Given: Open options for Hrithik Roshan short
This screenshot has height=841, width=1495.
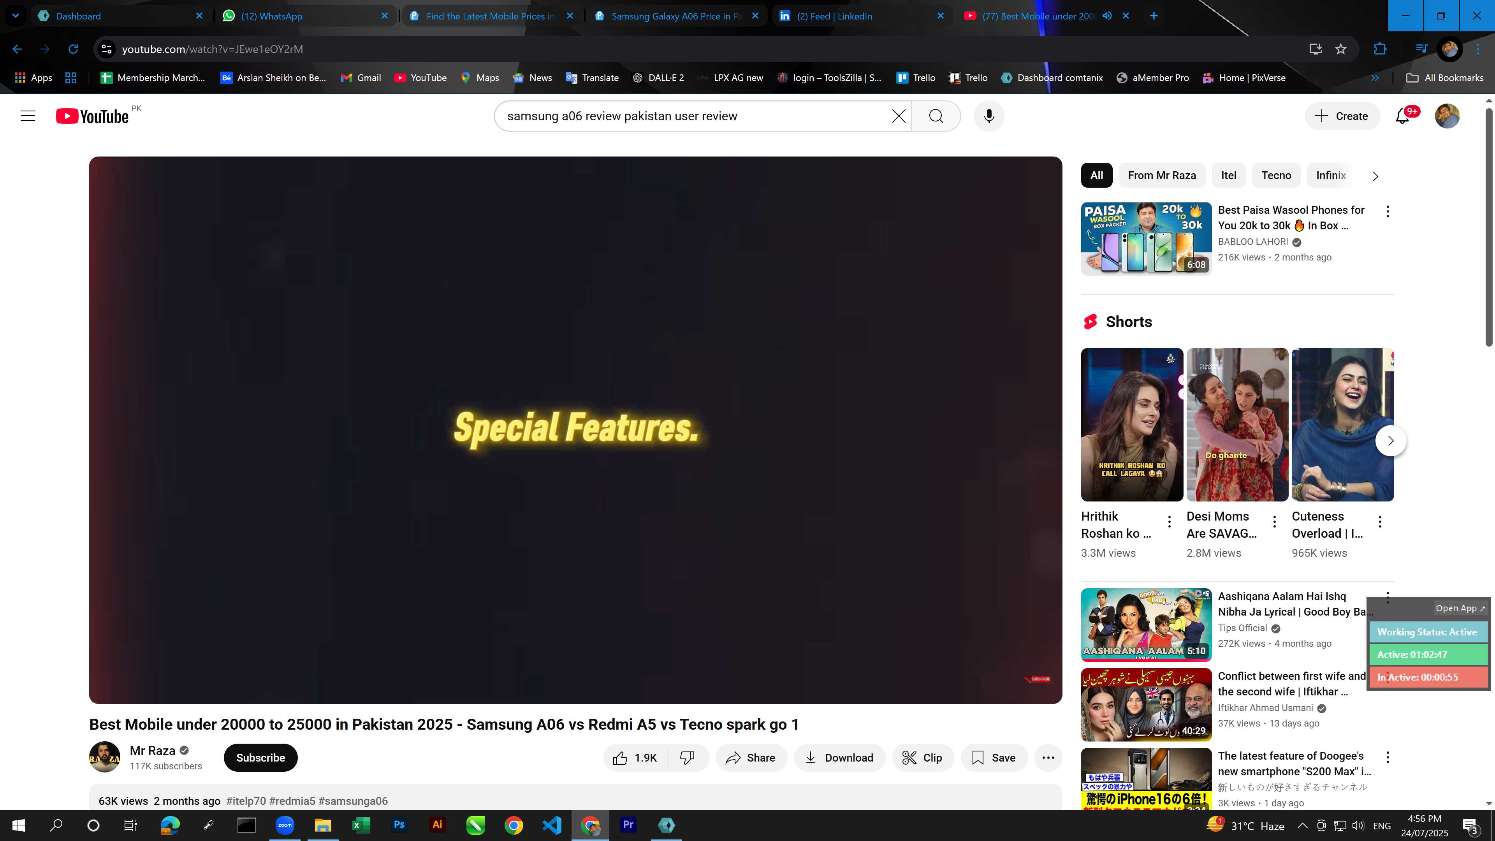Looking at the screenshot, I should 1170,522.
